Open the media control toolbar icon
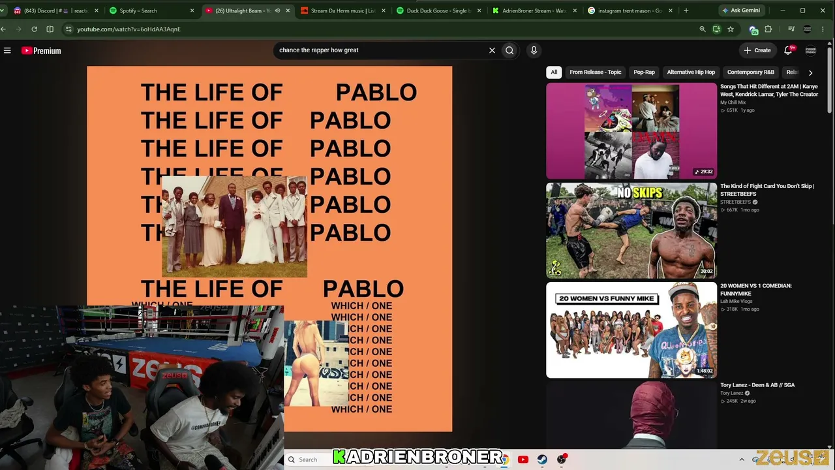835x470 pixels. (791, 29)
